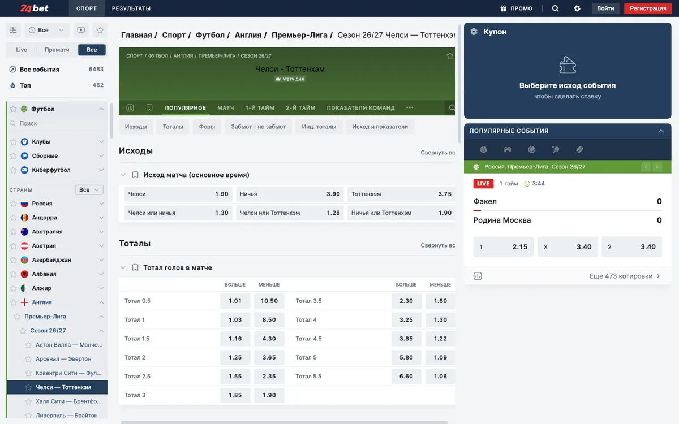Image resolution: width=679 pixels, height=424 pixels.
Task: Click the sidebar vertical scrollbar beside Футбол
Action: click(x=111, y=120)
